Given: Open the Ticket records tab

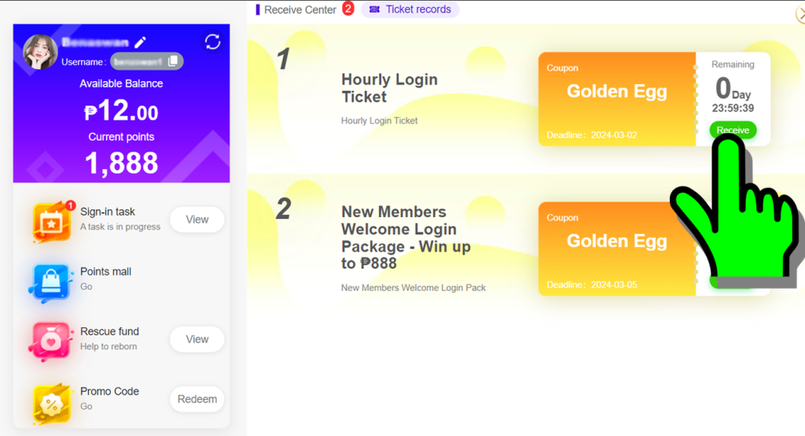Looking at the screenshot, I should click(410, 9).
